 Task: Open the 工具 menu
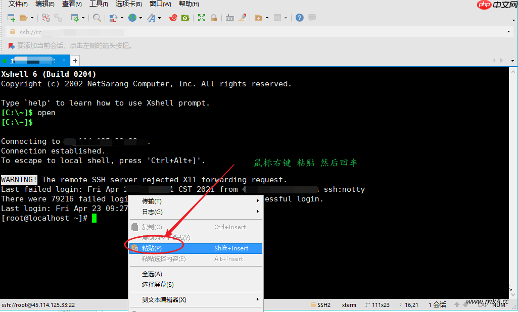[98, 4]
